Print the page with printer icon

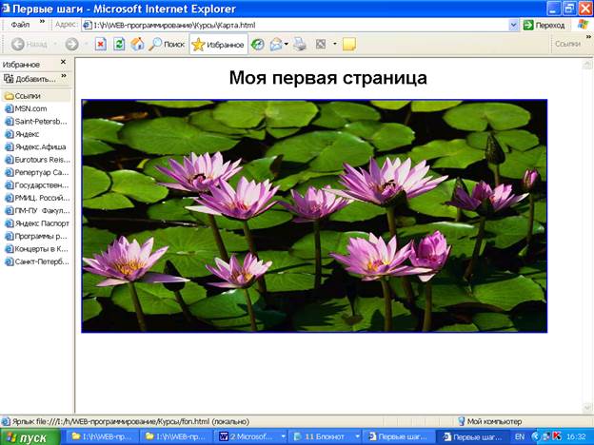click(300, 45)
